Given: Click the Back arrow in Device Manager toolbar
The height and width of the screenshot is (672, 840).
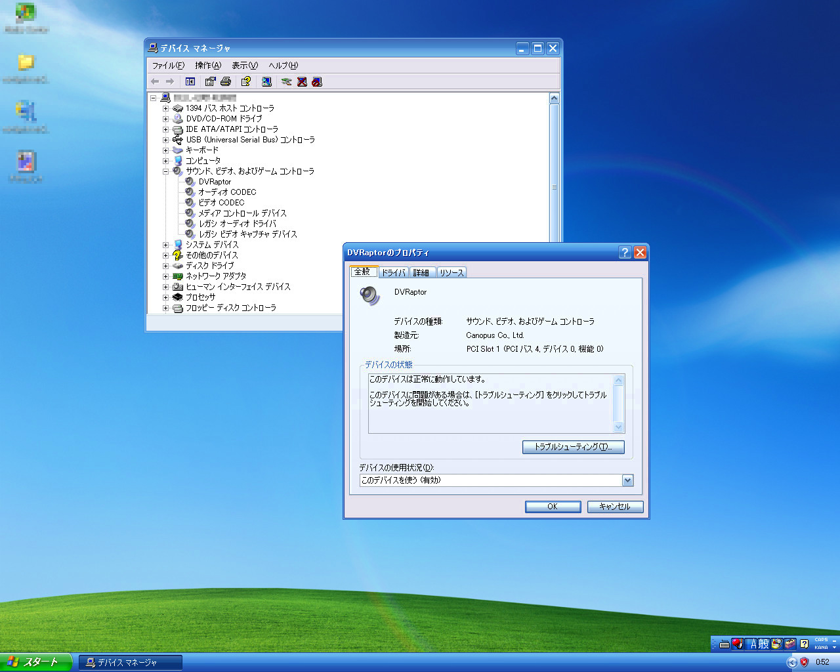Looking at the screenshot, I should point(155,81).
